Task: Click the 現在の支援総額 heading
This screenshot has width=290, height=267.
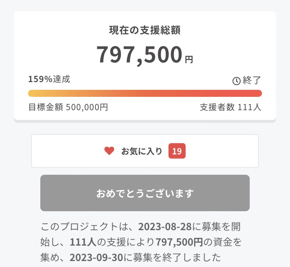Action: point(145,31)
